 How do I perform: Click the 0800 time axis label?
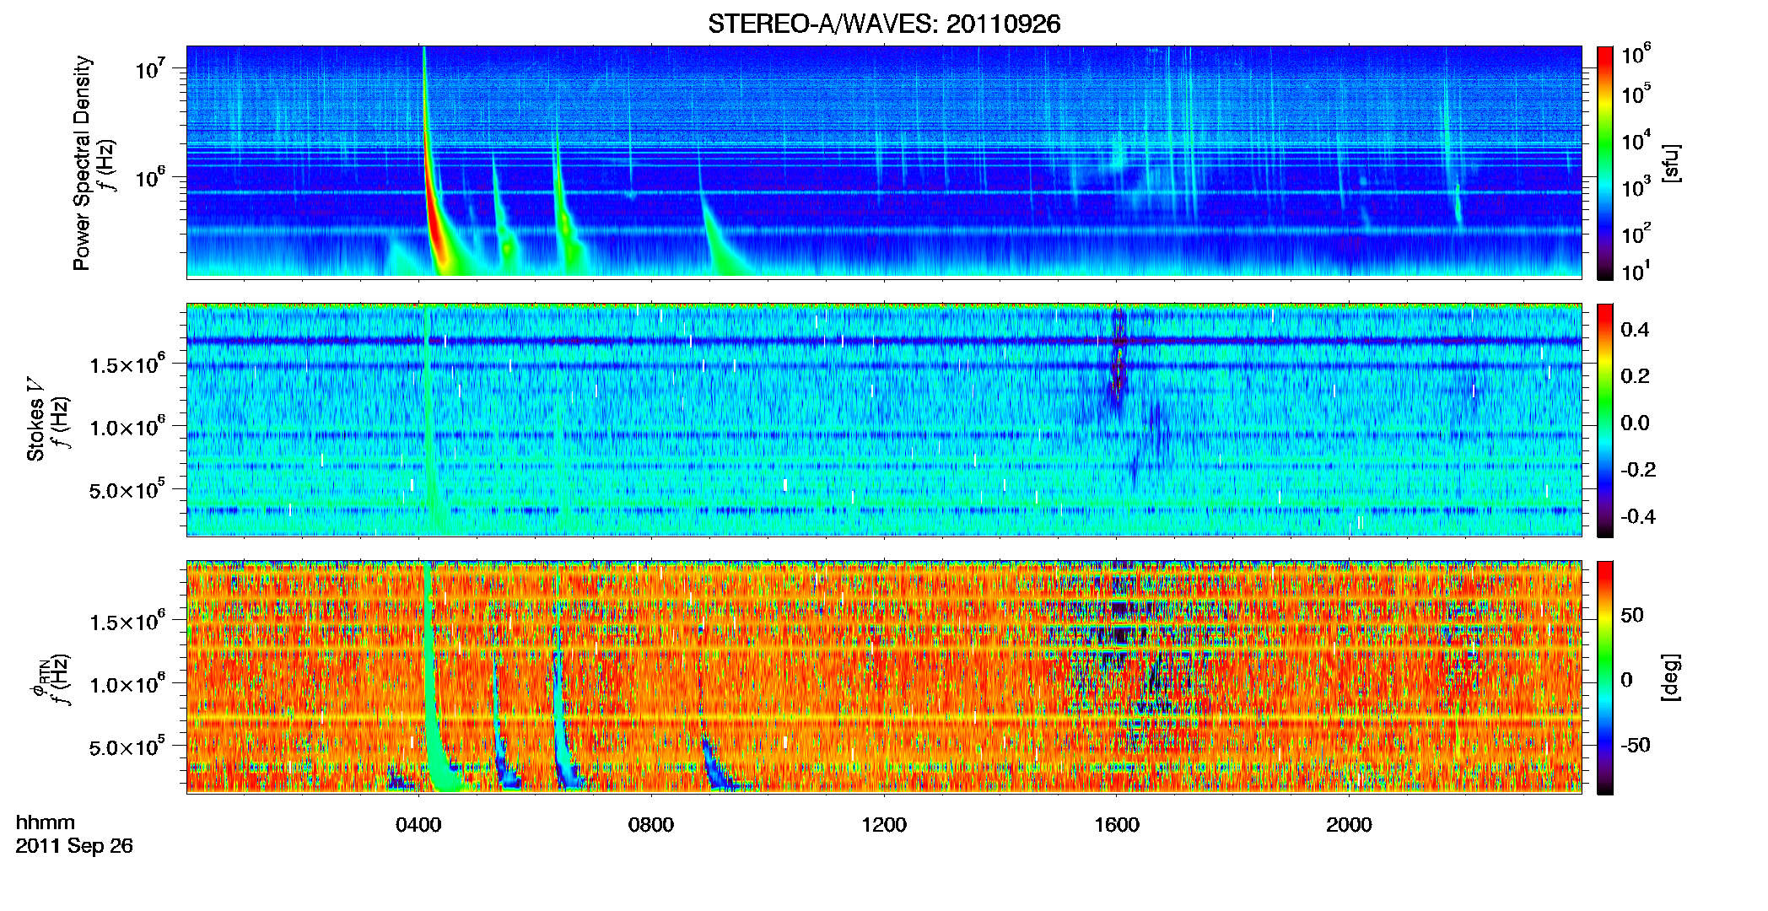651,824
